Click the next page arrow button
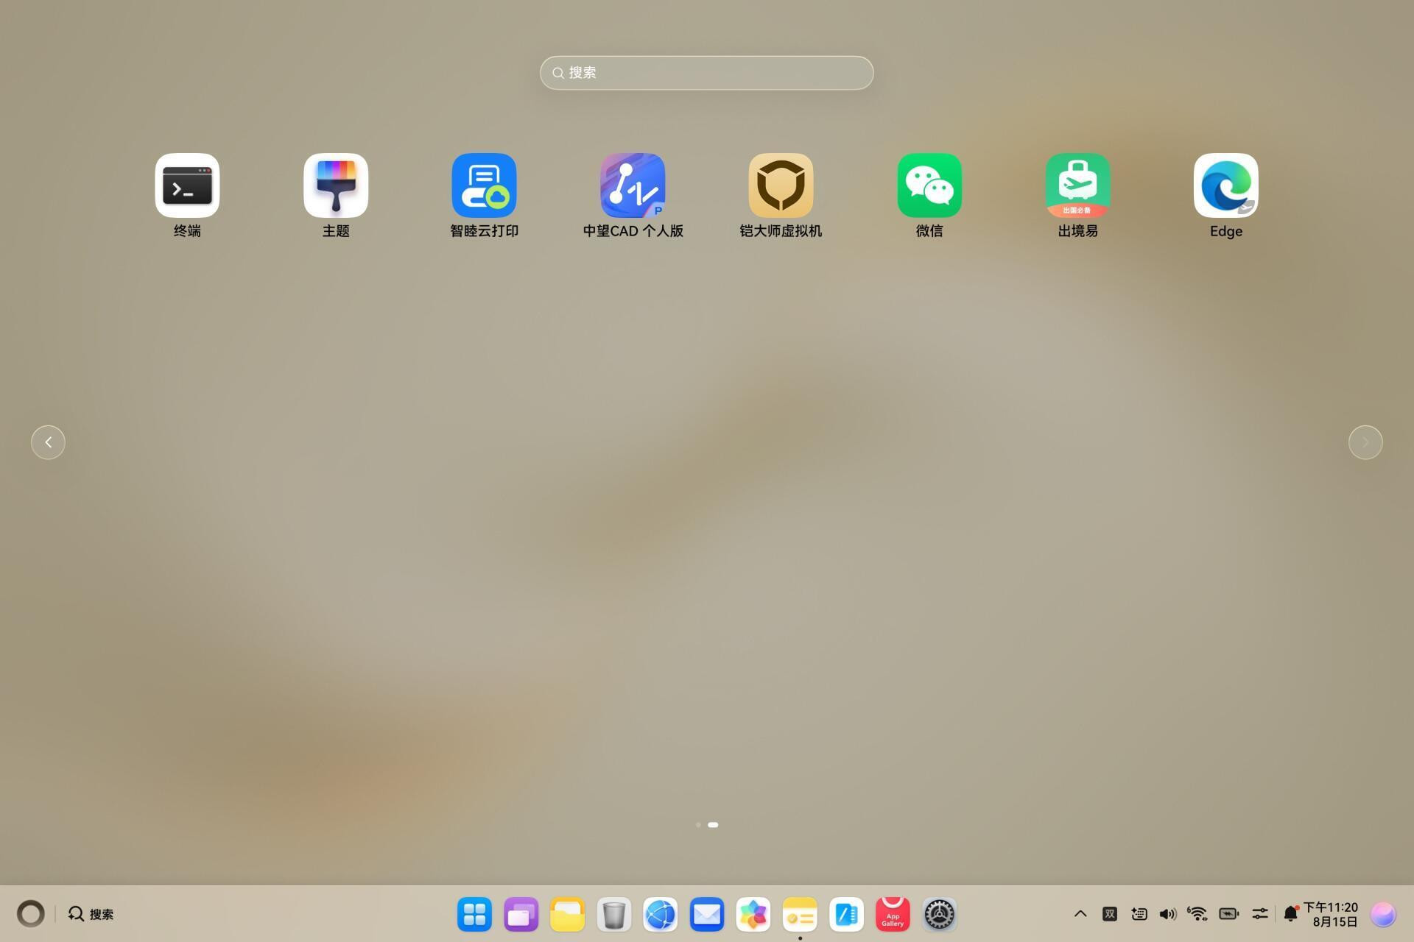This screenshot has width=1414, height=942. pyautogui.click(x=1365, y=442)
